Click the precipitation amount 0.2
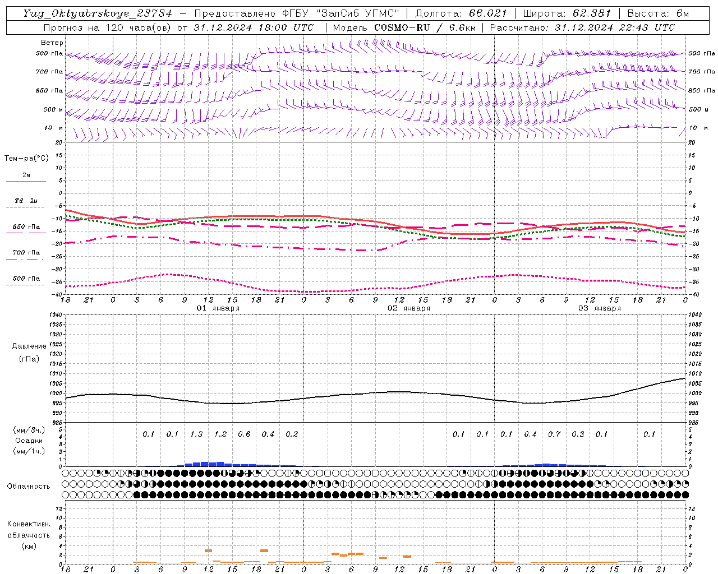This screenshot has height=574, width=718. point(292,434)
